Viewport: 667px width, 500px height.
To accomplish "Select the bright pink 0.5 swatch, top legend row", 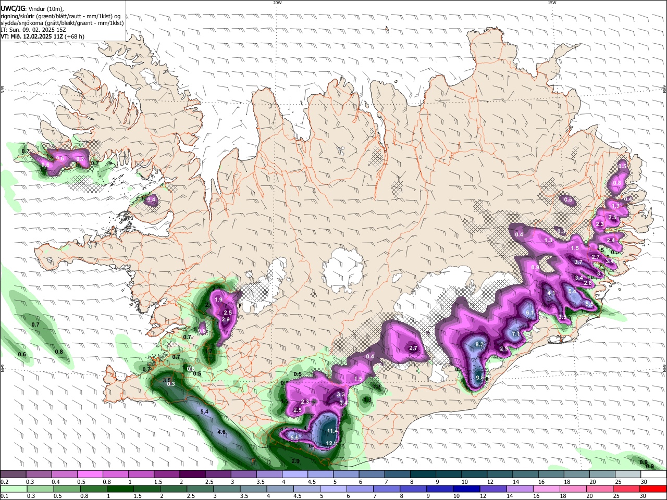I will (90, 474).
